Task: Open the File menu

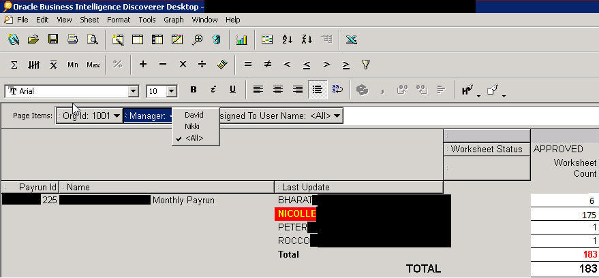Action: (22, 20)
